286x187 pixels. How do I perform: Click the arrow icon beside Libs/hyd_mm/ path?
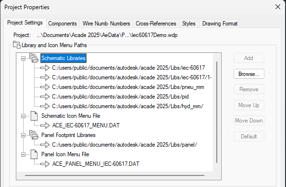point(45,106)
